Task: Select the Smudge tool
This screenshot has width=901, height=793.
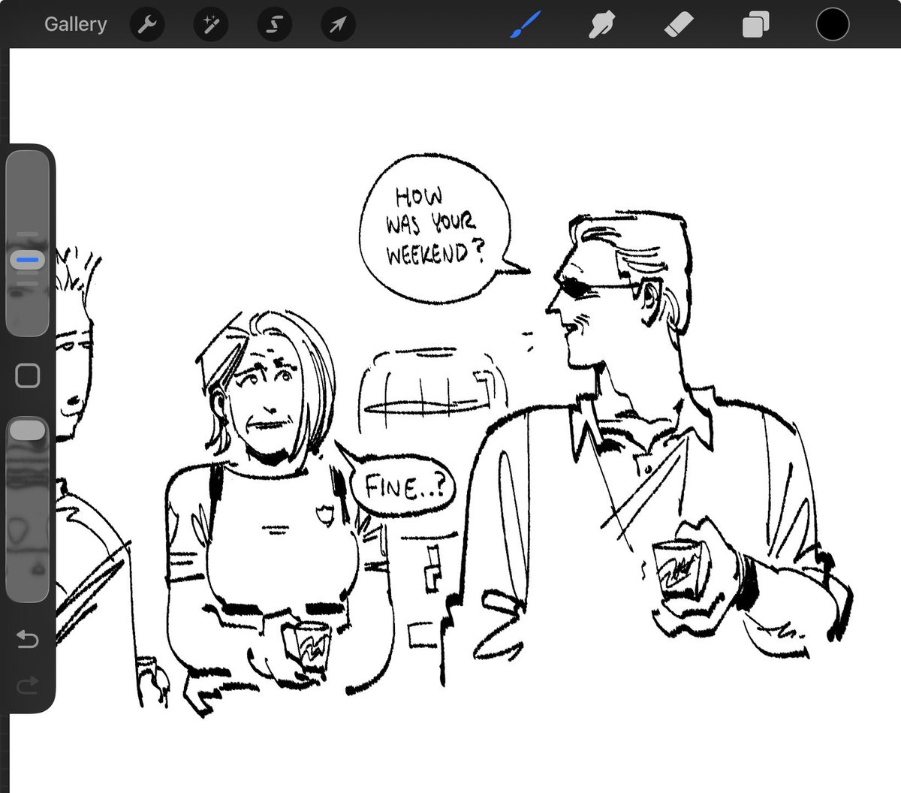Action: (601, 25)
